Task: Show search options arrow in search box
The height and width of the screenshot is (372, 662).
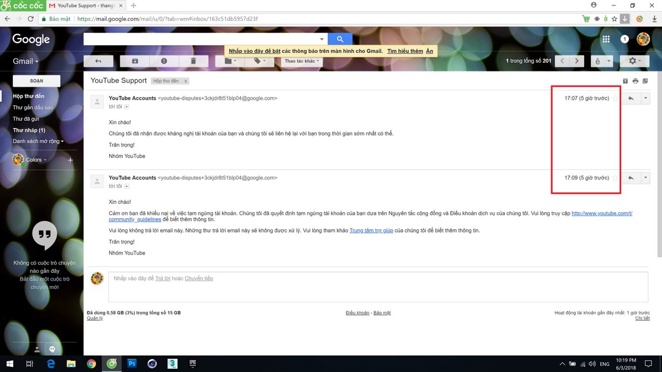Action: click(x=322, y=39)
